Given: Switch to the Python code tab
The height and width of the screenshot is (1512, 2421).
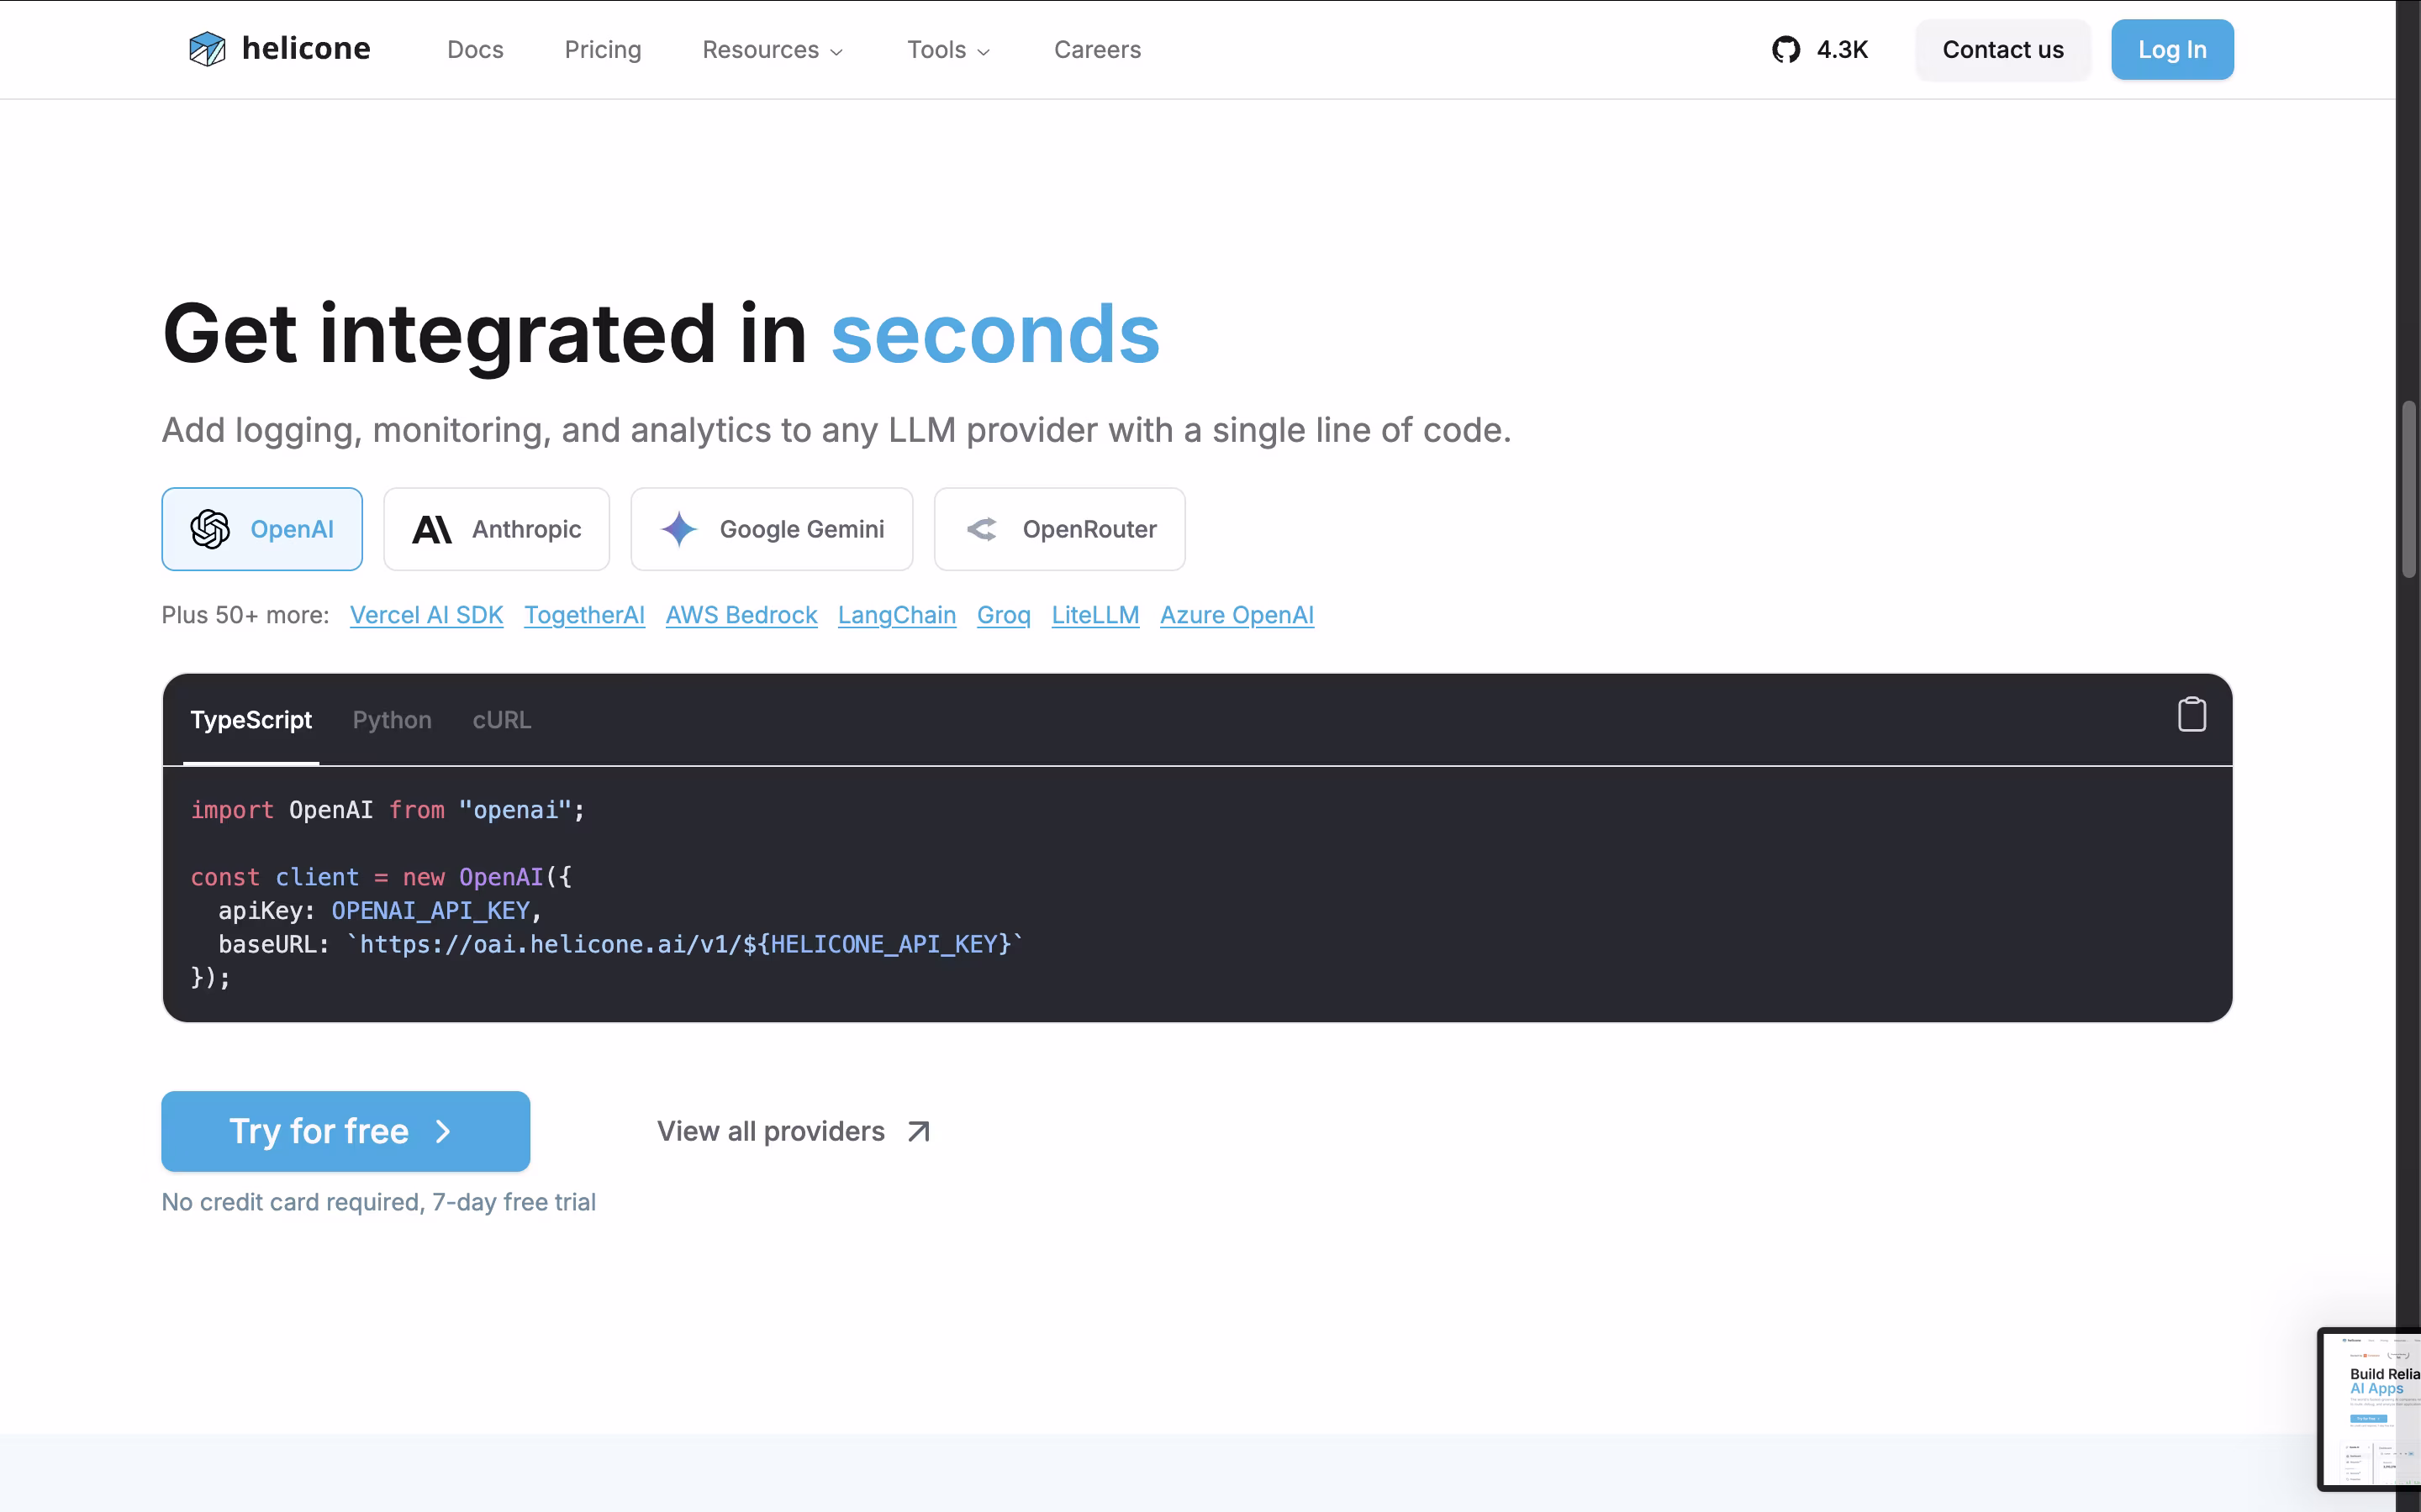Looking at the screenshot, I should pyautogui.click(x=393, y=720).
